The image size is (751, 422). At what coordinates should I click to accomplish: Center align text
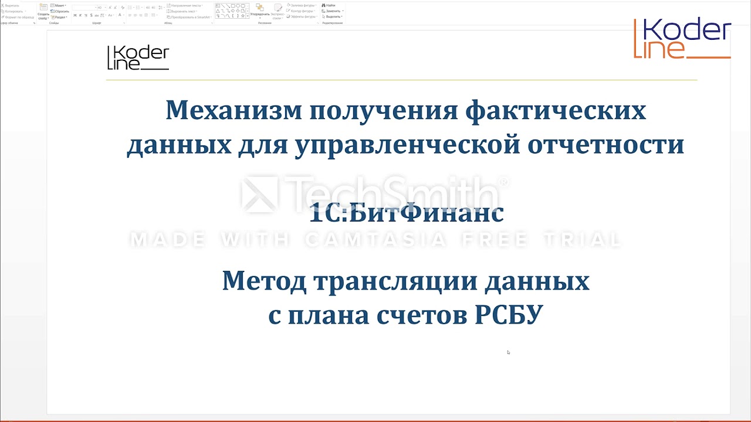[x=135, y=15]
